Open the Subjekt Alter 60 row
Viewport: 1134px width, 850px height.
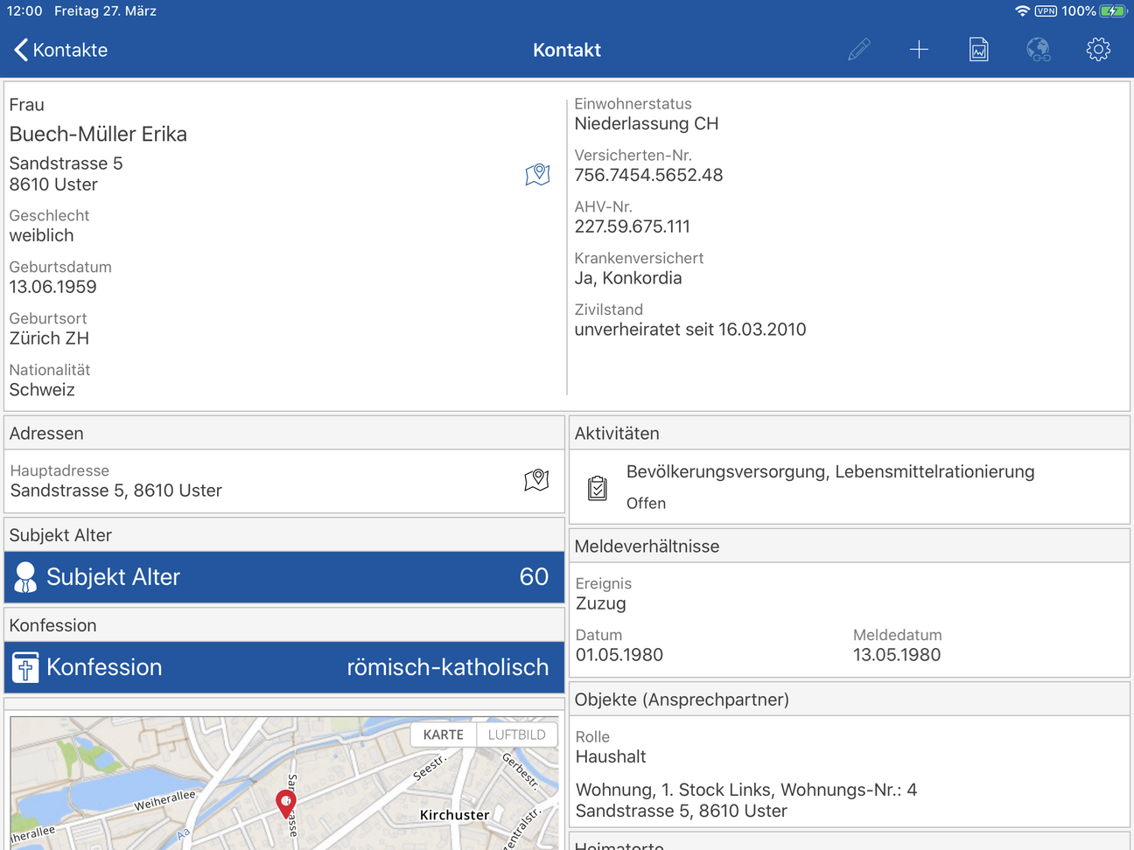pos(284,577)
